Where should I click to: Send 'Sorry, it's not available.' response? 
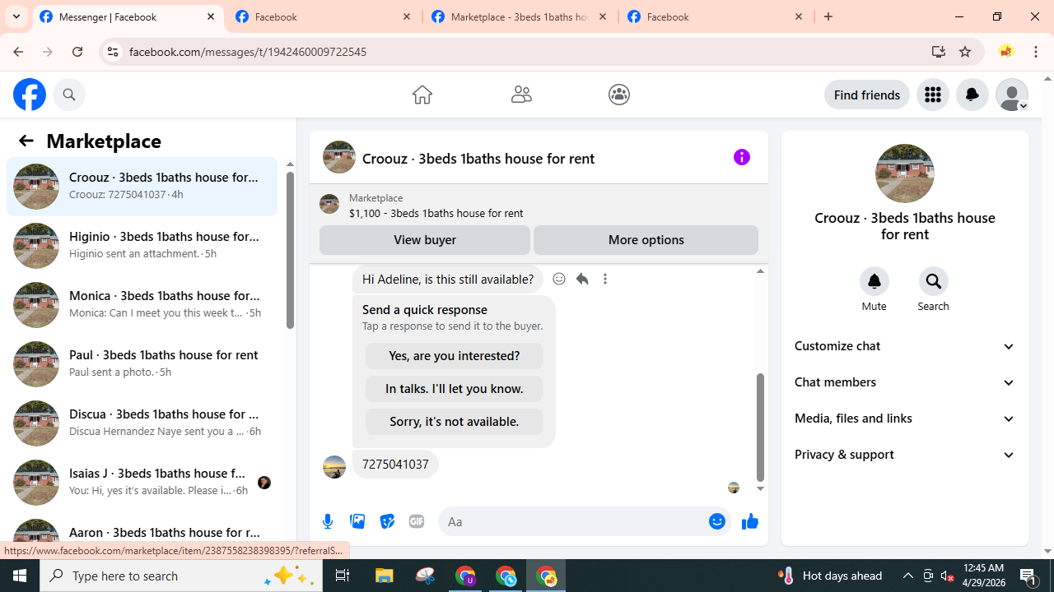pyautogui.click(x=454, y=422)
